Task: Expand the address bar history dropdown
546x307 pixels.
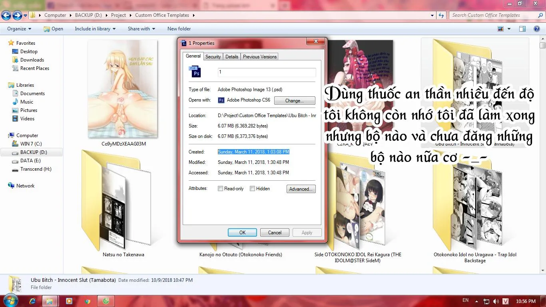Action: [x=432, y=15]
